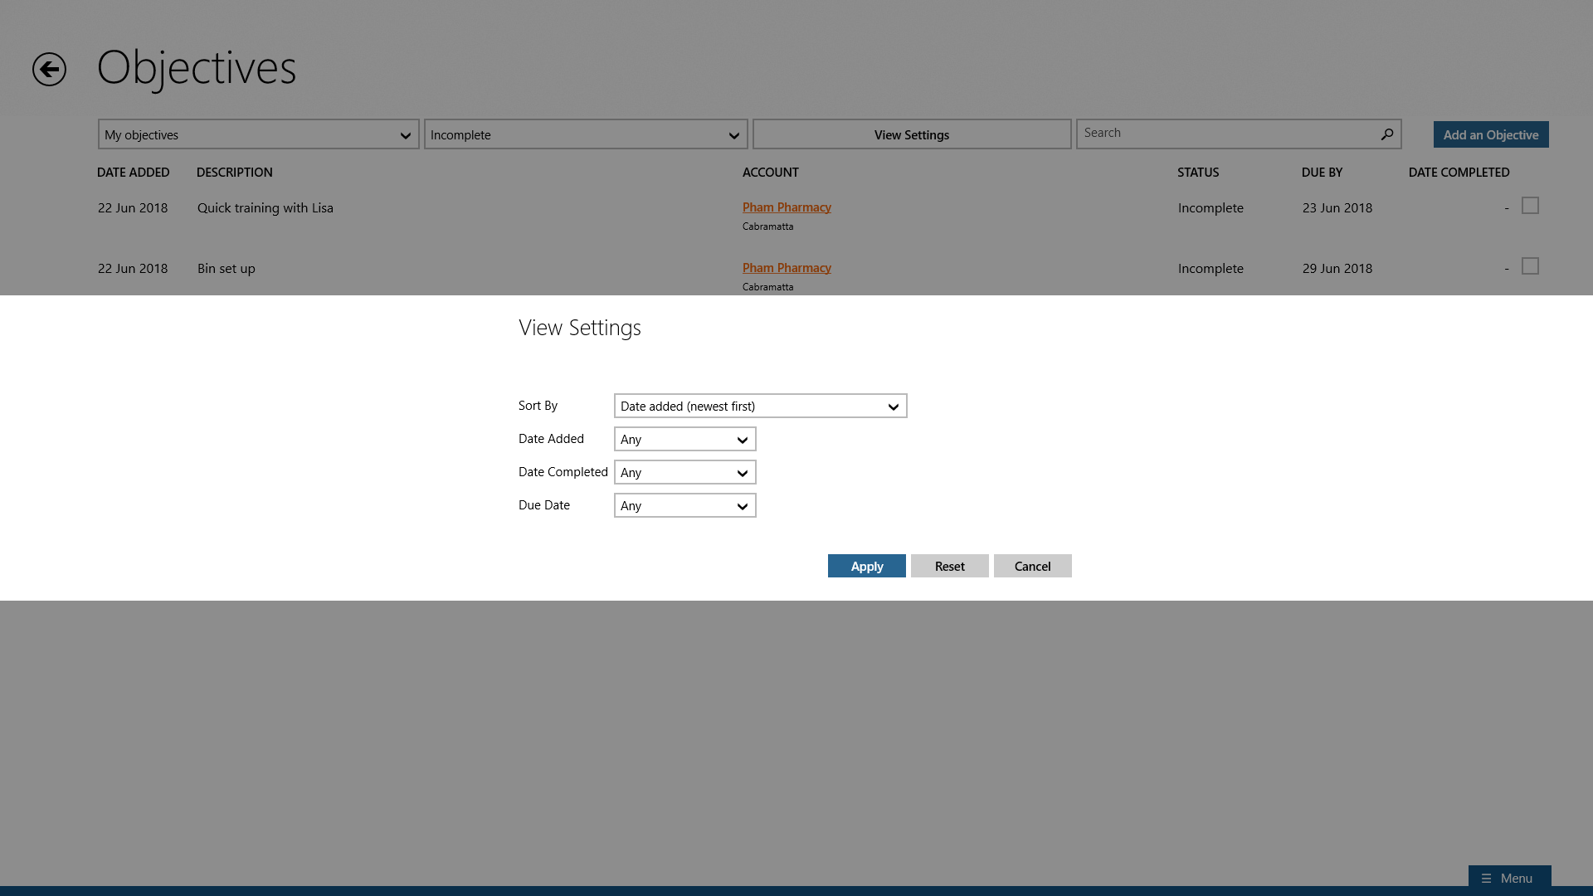Open the Sort By dropdown
The width and height of the screenshot is (1593, 896).
(x=760, y=406)
